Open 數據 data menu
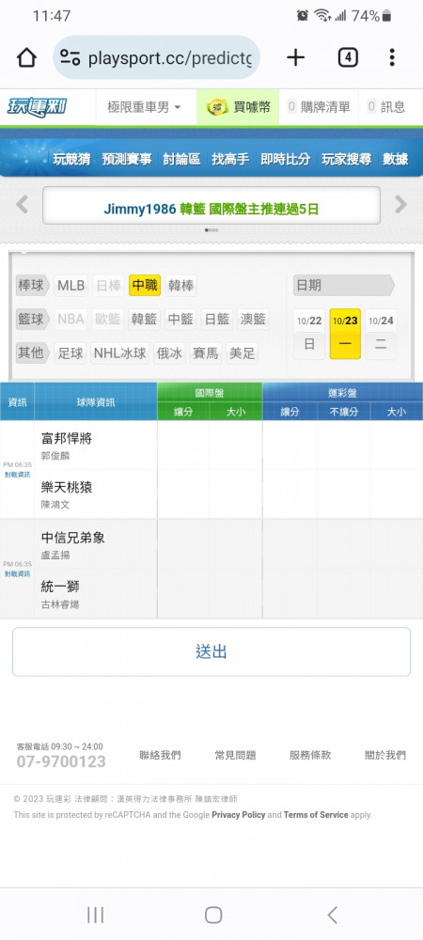423x940 pixels. click(x=396, y=159)
